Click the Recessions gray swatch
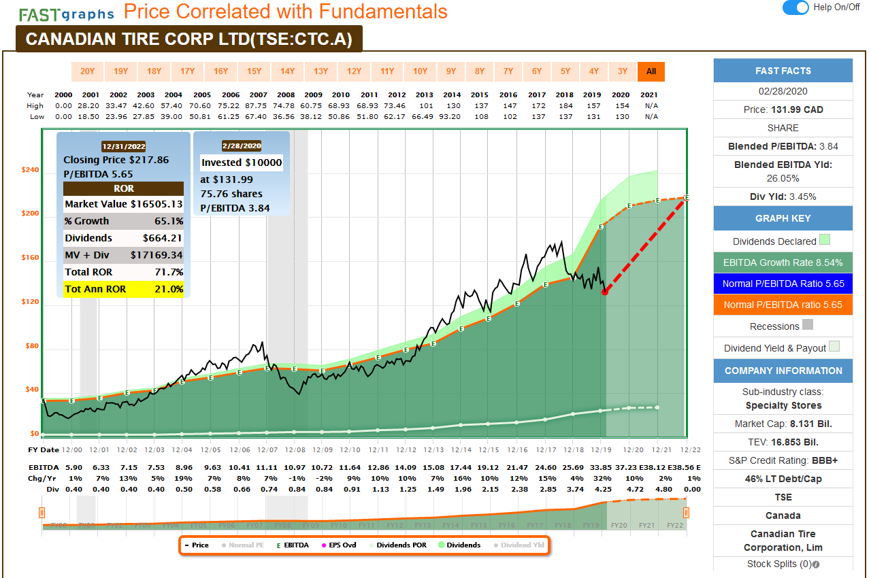871x578 pixels. [808, 325]
